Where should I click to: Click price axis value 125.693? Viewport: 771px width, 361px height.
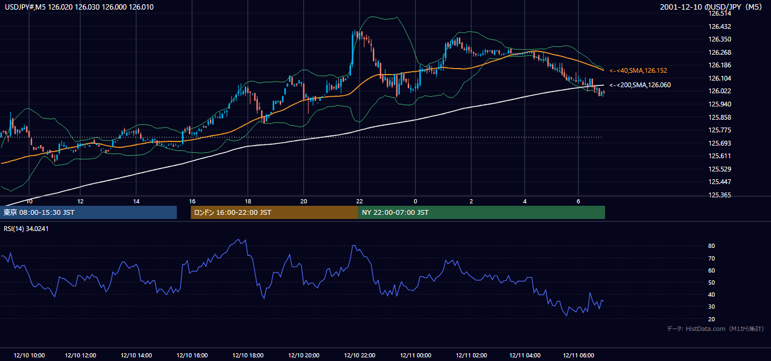click(720, 143)
